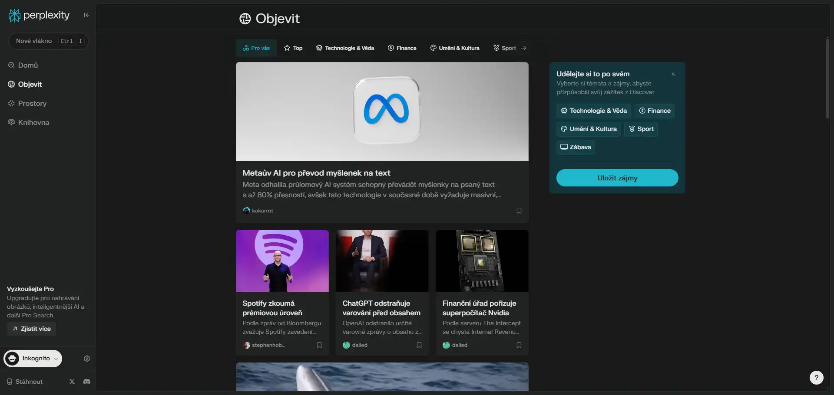This screenshot has width=834, height=395.
Task: Open the X social link icon
Action: pos(72,382)
